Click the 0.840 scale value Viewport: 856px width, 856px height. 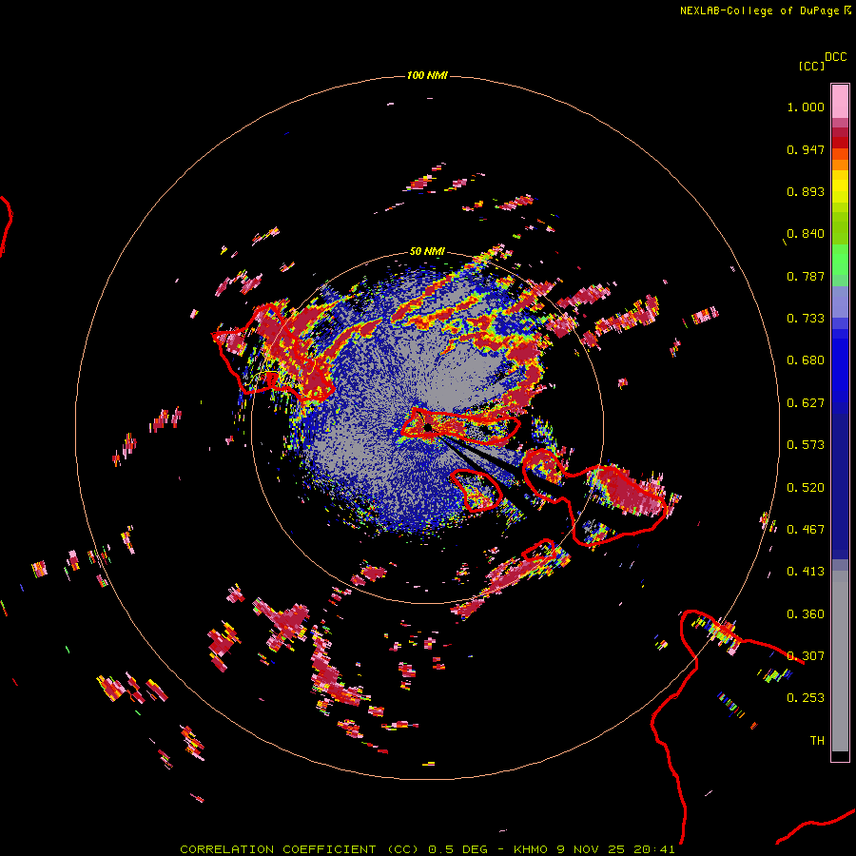pos(806,234)
